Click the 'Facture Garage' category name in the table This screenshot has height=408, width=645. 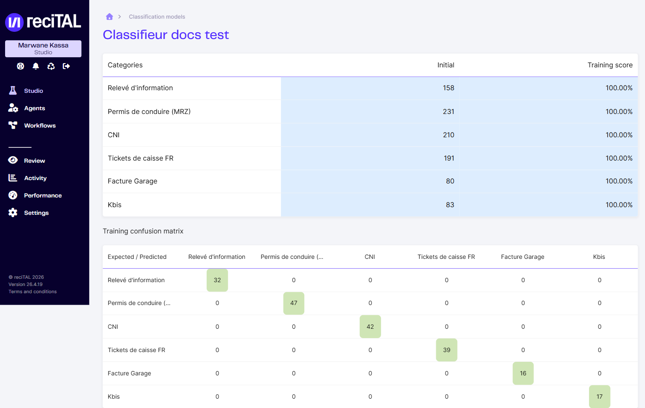click(132, 181)
